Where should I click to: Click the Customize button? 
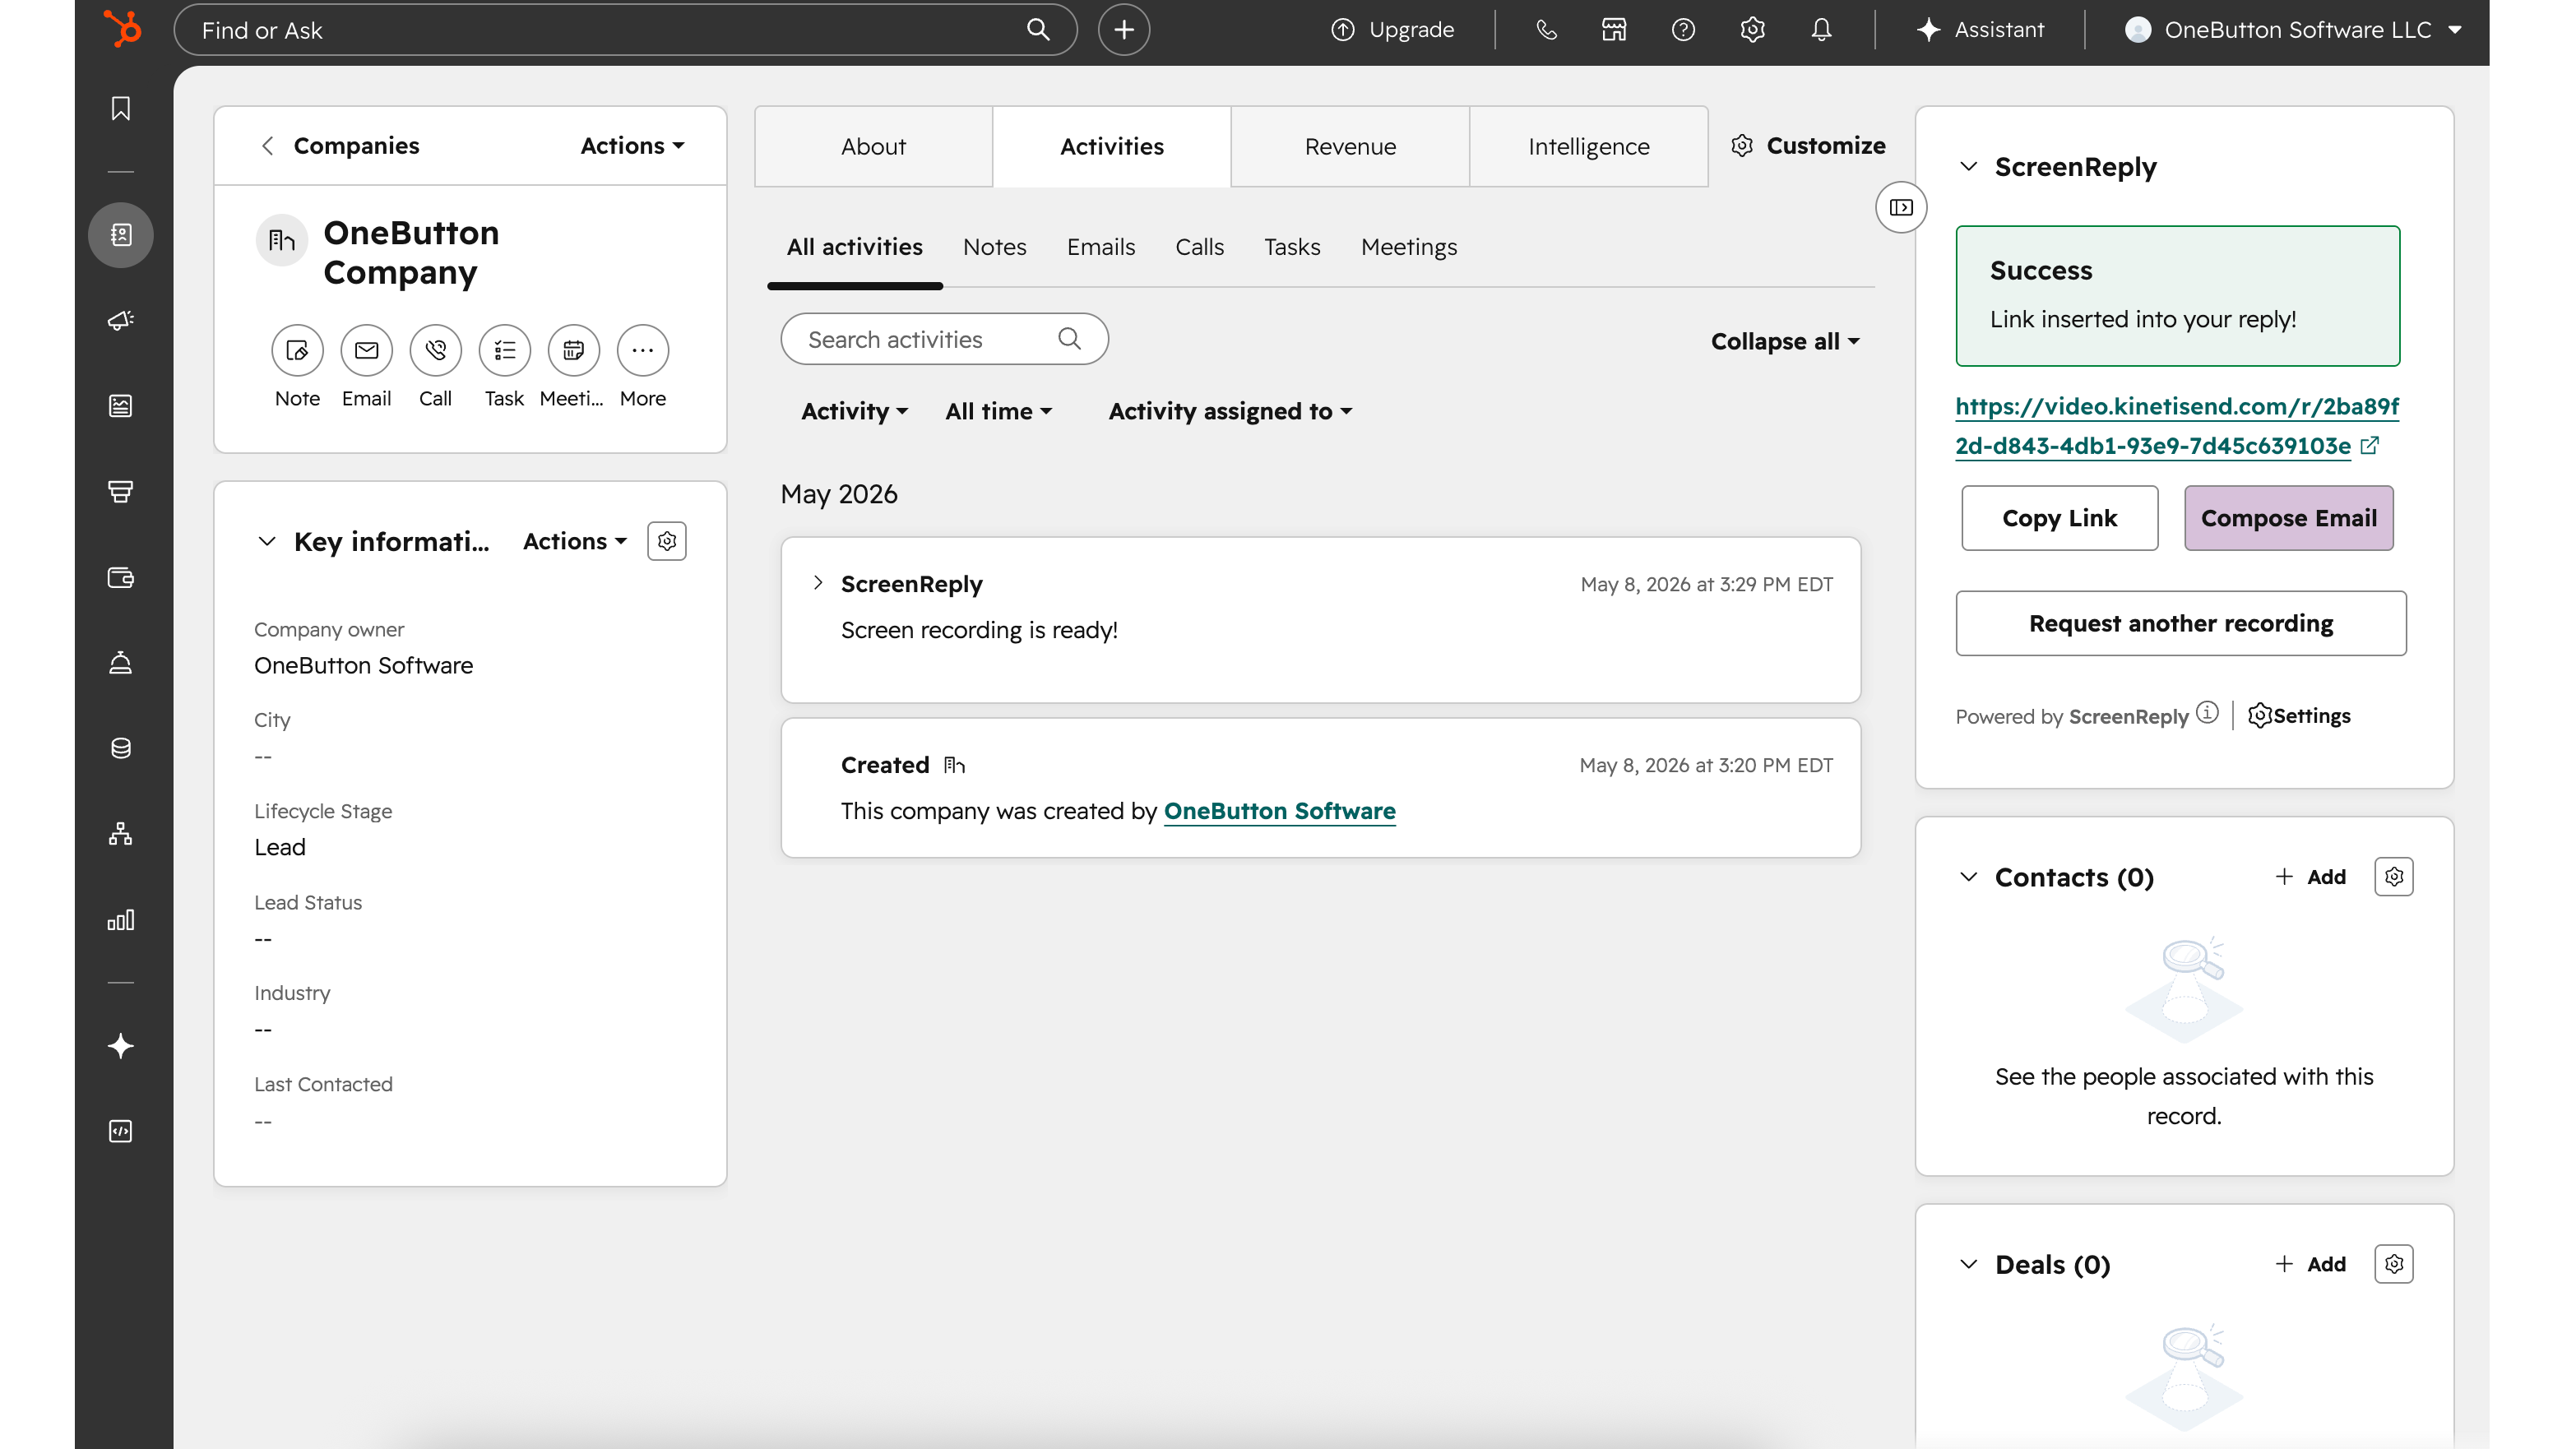click(1808, 146)
